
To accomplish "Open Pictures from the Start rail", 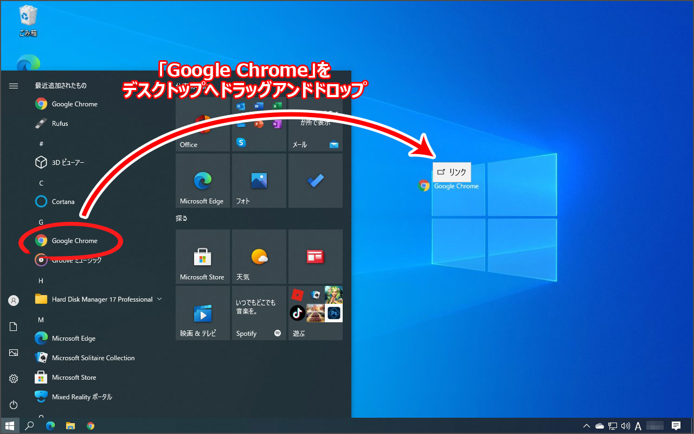I will pos(14,353).
